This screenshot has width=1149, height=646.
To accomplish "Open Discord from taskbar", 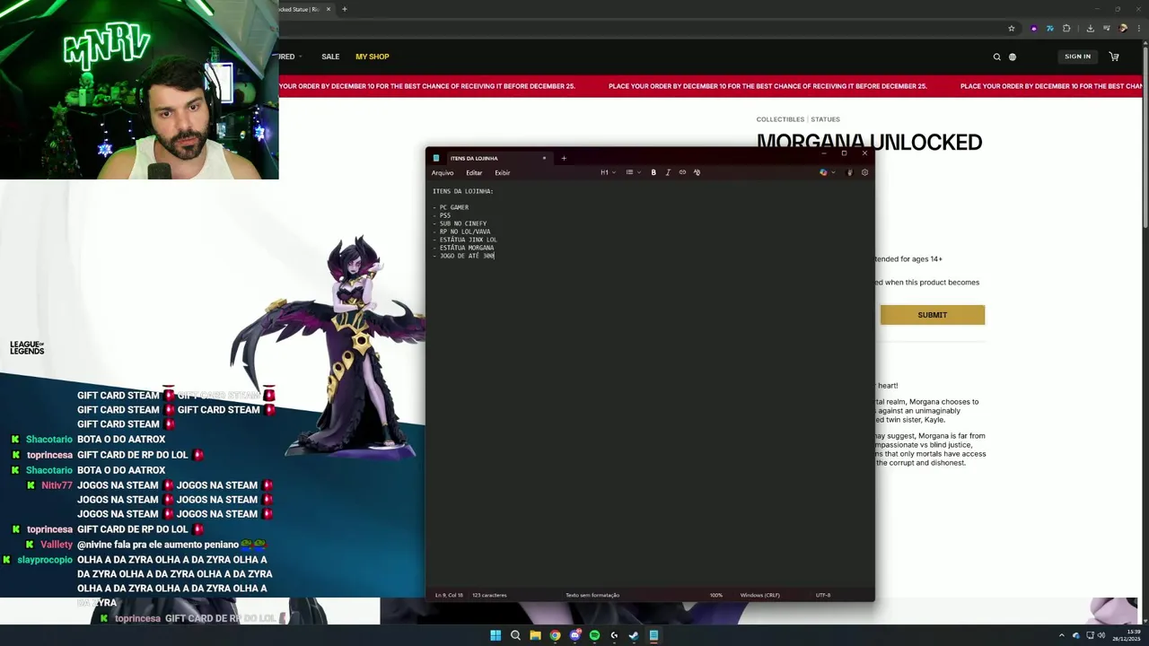I will click(574, 635).
